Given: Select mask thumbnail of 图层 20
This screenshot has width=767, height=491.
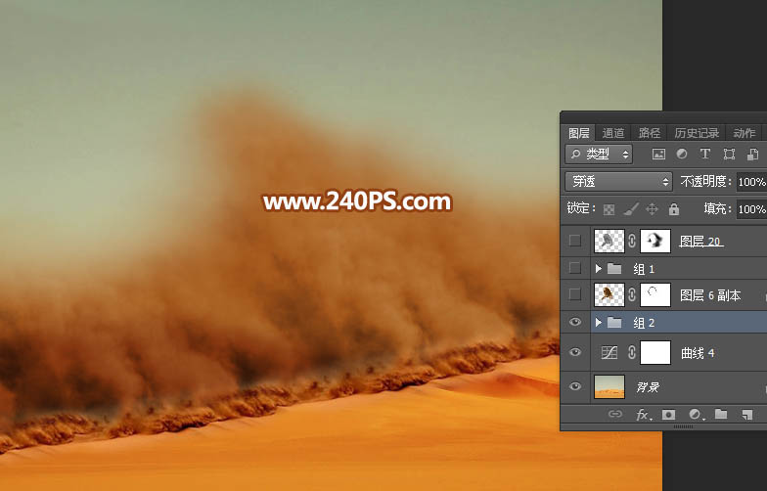Looking at the screenshot, I should [655, 241].
